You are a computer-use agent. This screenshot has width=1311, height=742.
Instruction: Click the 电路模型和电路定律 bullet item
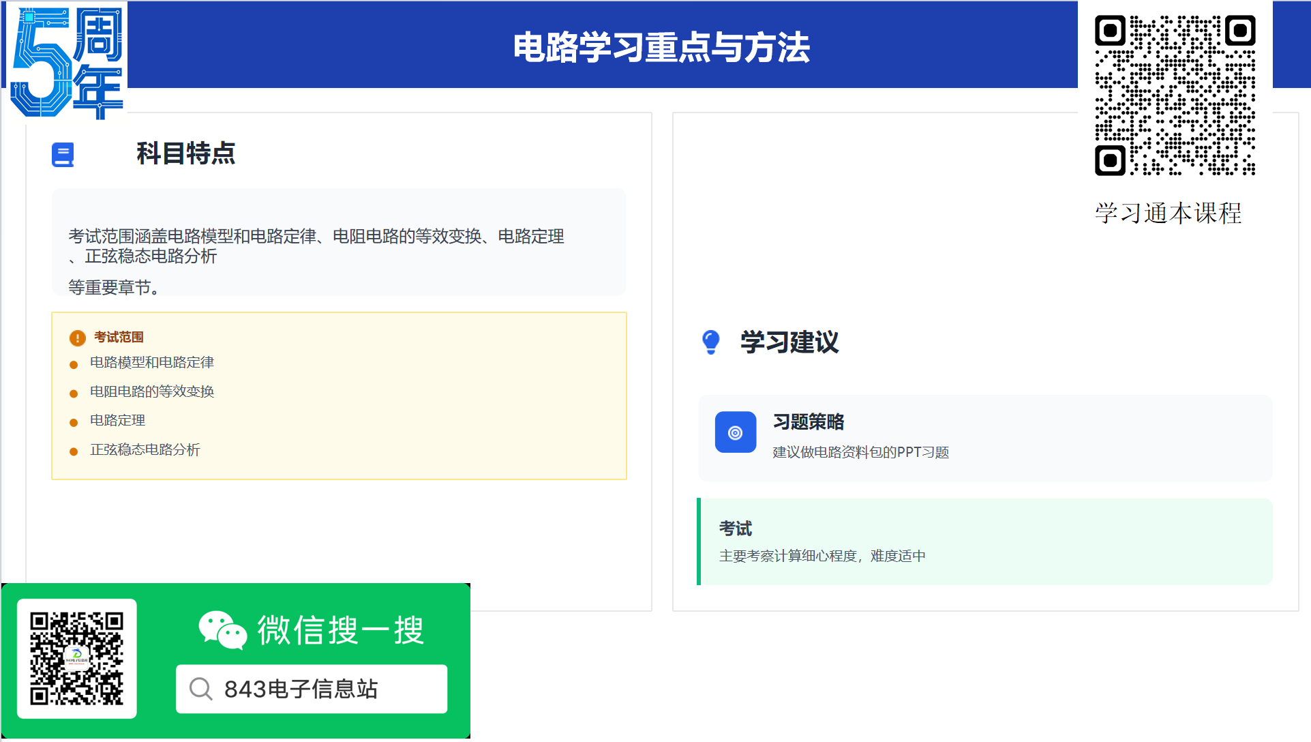coord(151,362)
